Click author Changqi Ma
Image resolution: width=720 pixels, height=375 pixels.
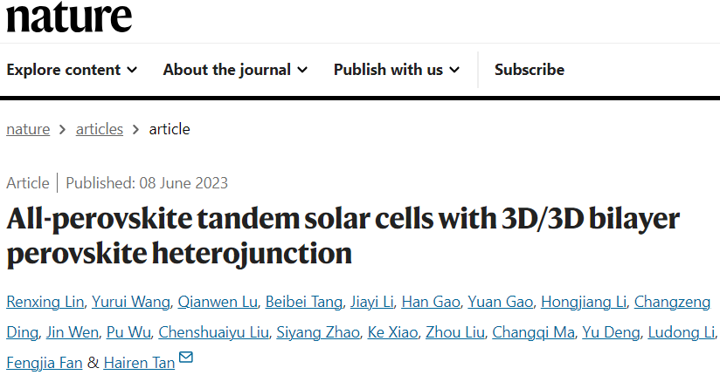533,332
